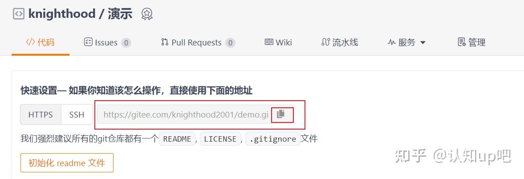Image resolution: width=524 pixels, height=179 pixels.
Task: Click the repository code icon beside knighthood
Action: coord(18,14)
